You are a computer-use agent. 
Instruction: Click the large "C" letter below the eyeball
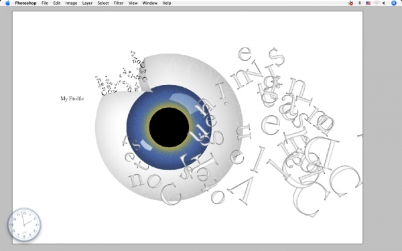(171, 194)
